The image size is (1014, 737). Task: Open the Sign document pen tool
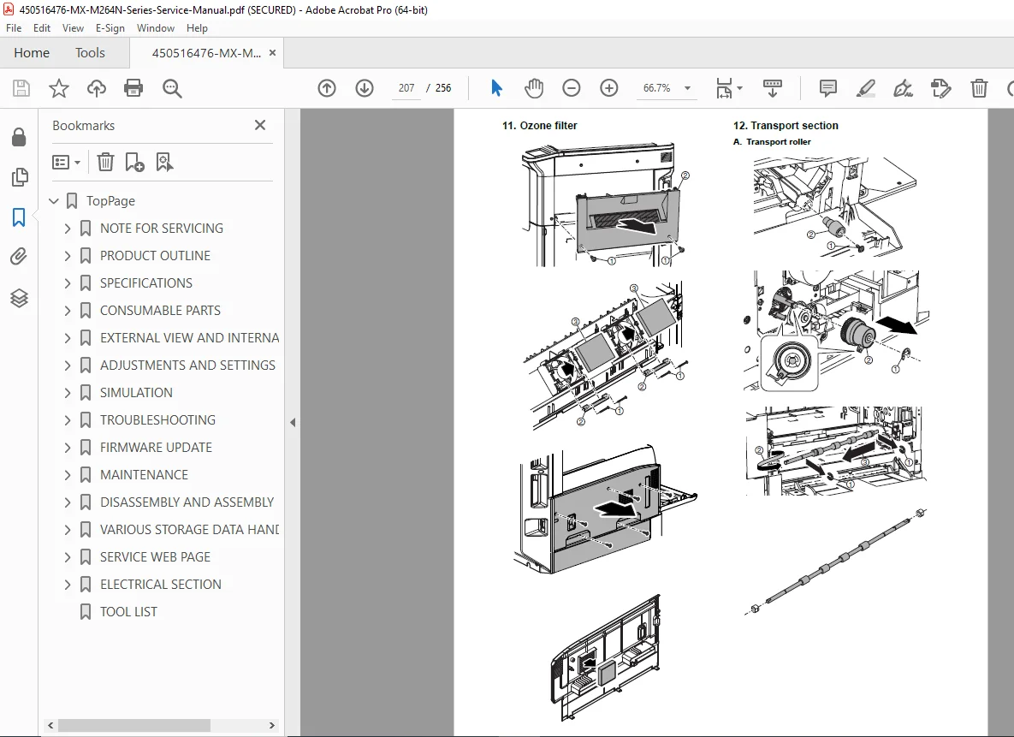click(903, 88)
